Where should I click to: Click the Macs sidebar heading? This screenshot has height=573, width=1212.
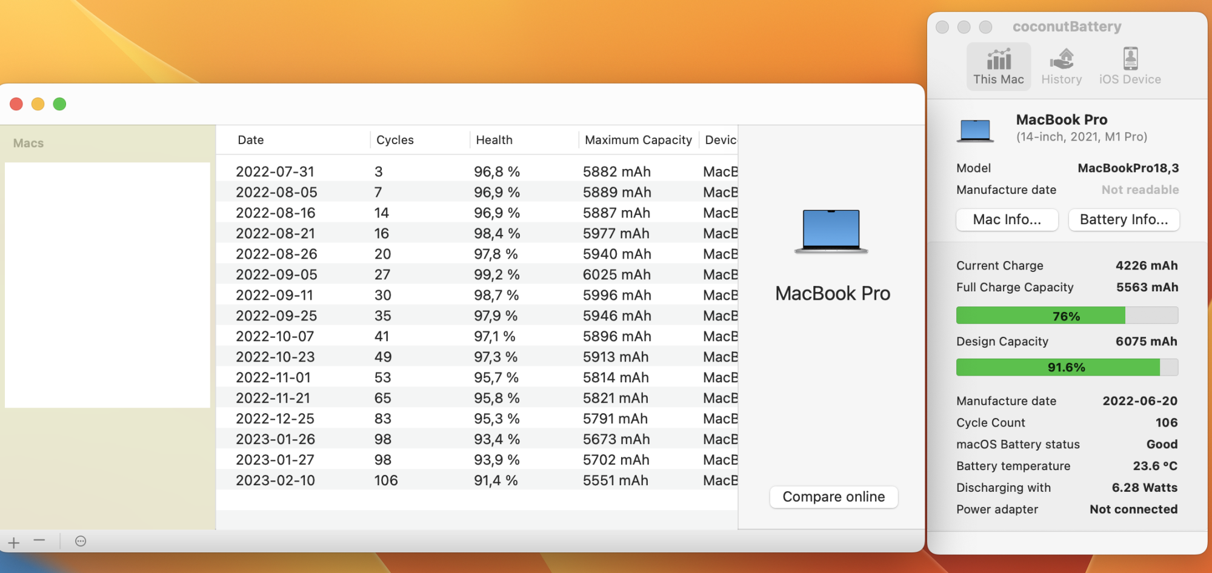tap(28, 143)
